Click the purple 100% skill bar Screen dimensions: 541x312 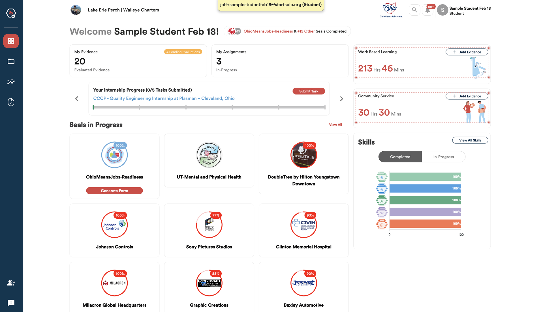pos(425,212)
